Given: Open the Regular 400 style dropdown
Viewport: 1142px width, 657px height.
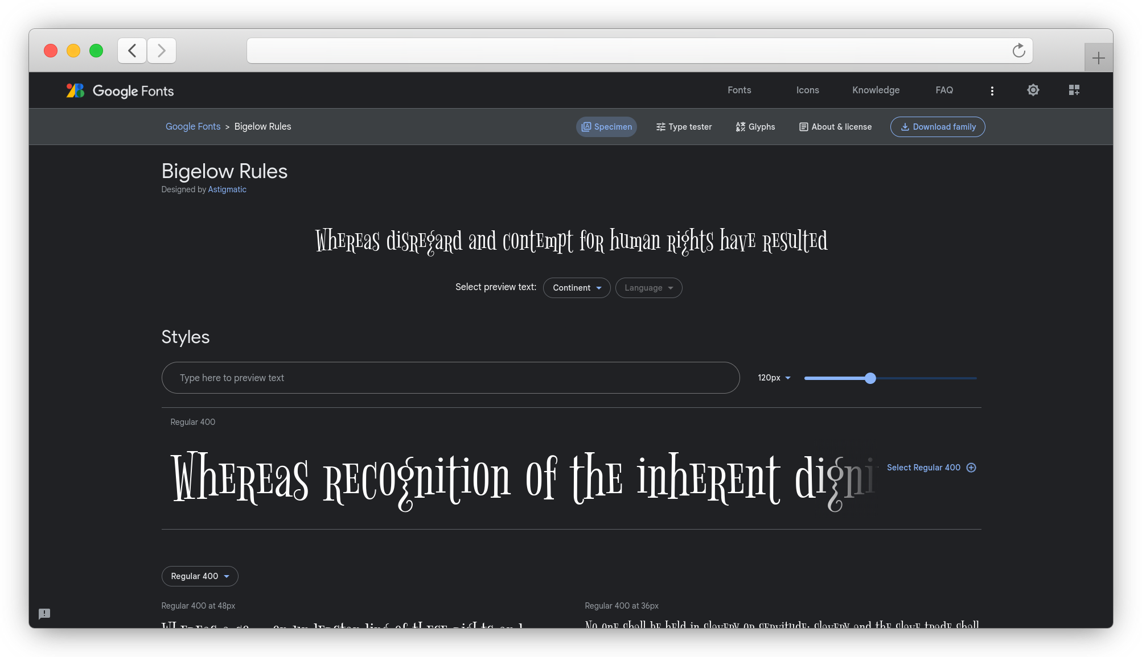Looking at the screenshot, I should 200,576.
